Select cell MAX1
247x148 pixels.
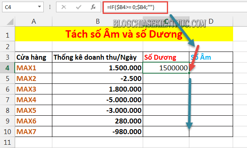[x=34, y=68]
